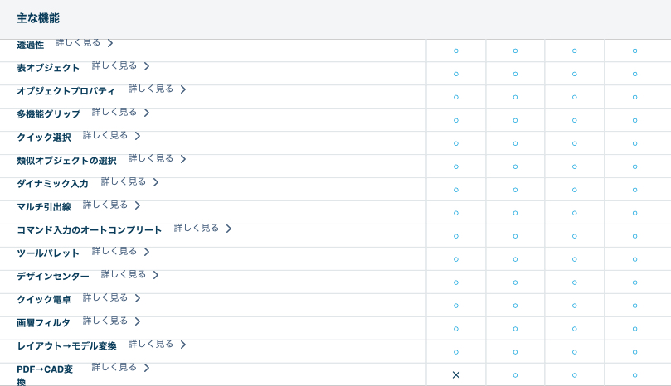Click the chevron arrow for 多機能グリップ
The image size is (671, 386).
147,112
